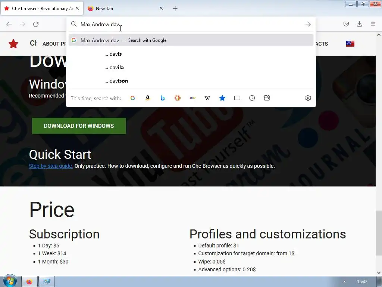Switch to the New Tab tab
Viewport: 382px width, 287px height.
(x=125, y=9)
